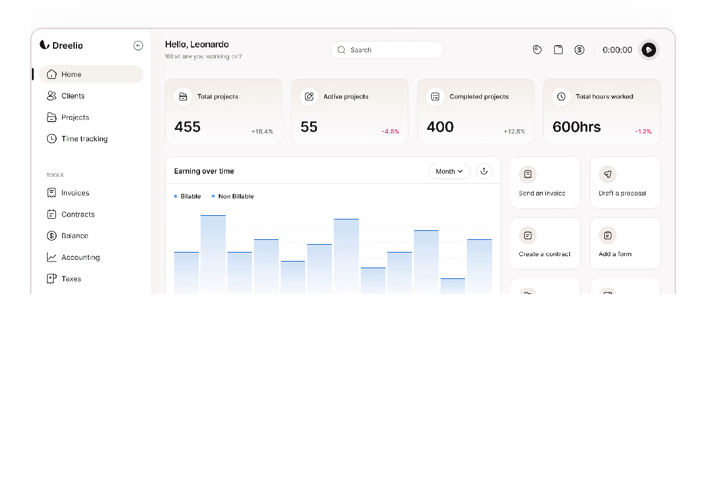Open Invoices under Tools
The width and height of the screenshot is (706, 481).
(91, 193)
